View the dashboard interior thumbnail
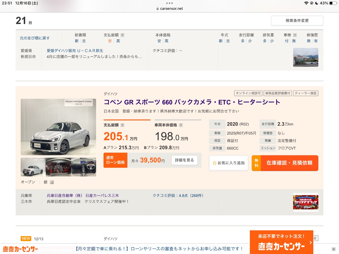 point(83,167)
